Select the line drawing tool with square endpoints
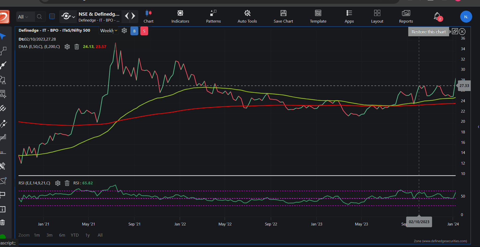The image size is (480, 247). (3, 51)
